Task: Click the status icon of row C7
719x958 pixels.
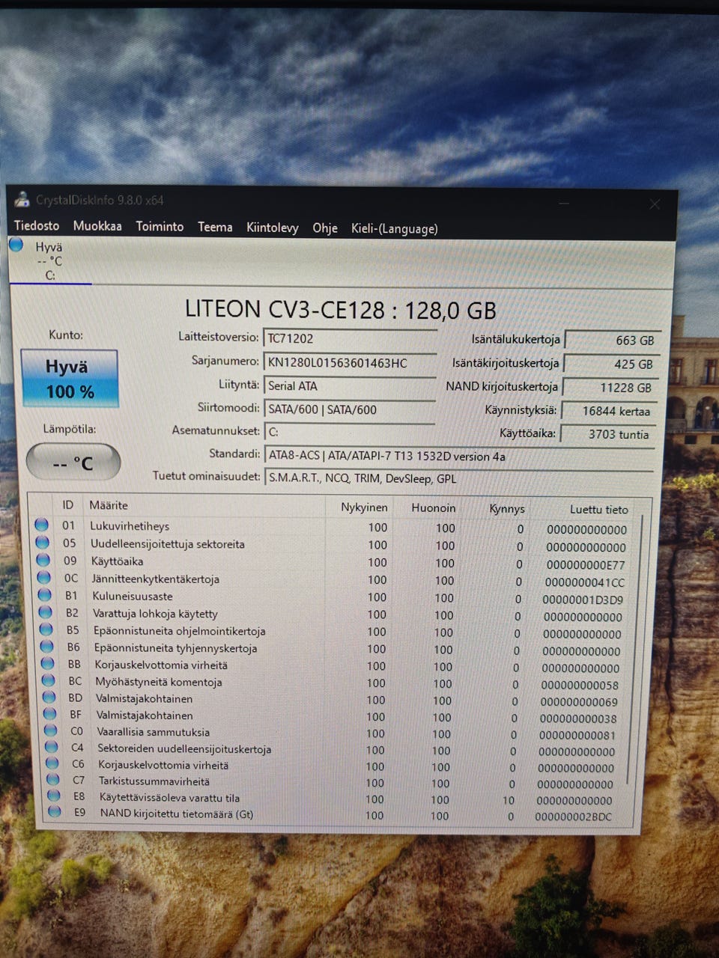Action: (x=53, y=779)
